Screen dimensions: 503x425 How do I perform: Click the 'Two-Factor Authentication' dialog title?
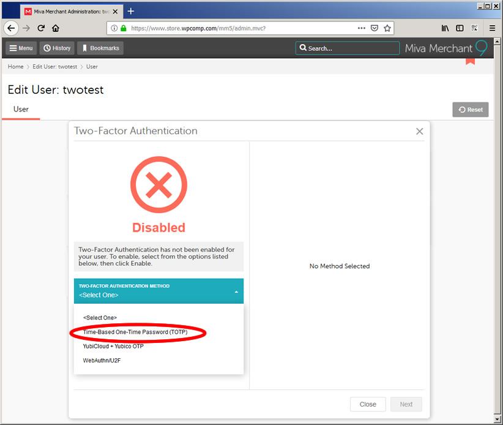pyautogui.click(x=136, y=131)
